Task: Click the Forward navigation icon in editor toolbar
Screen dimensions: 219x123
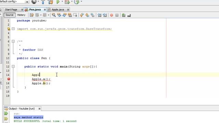Action: (45, 15)
